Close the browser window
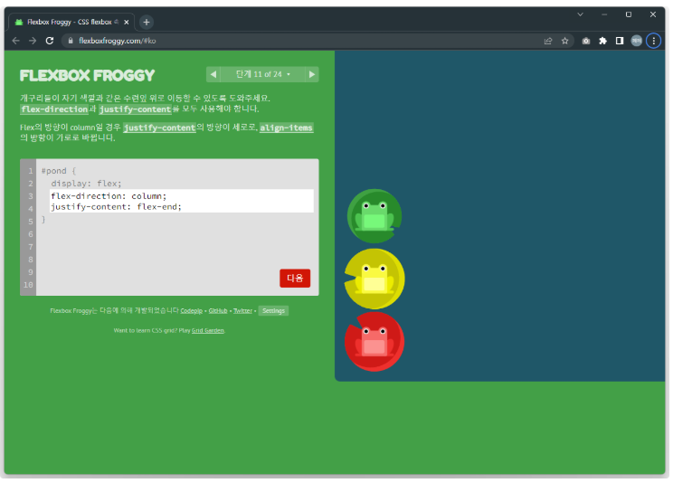673x483 pixels. (653, 14)
